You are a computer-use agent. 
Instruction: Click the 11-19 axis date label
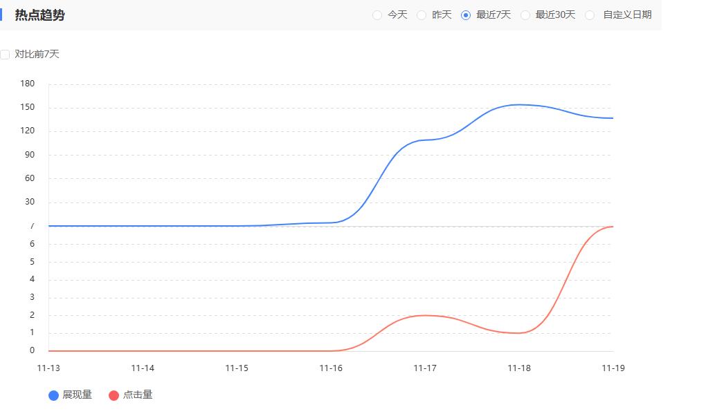(x=613, y=368)
